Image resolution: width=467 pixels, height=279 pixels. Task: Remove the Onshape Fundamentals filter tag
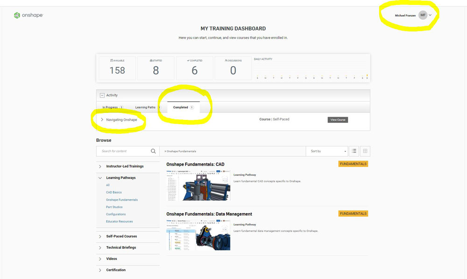click(x=165, y=151)
